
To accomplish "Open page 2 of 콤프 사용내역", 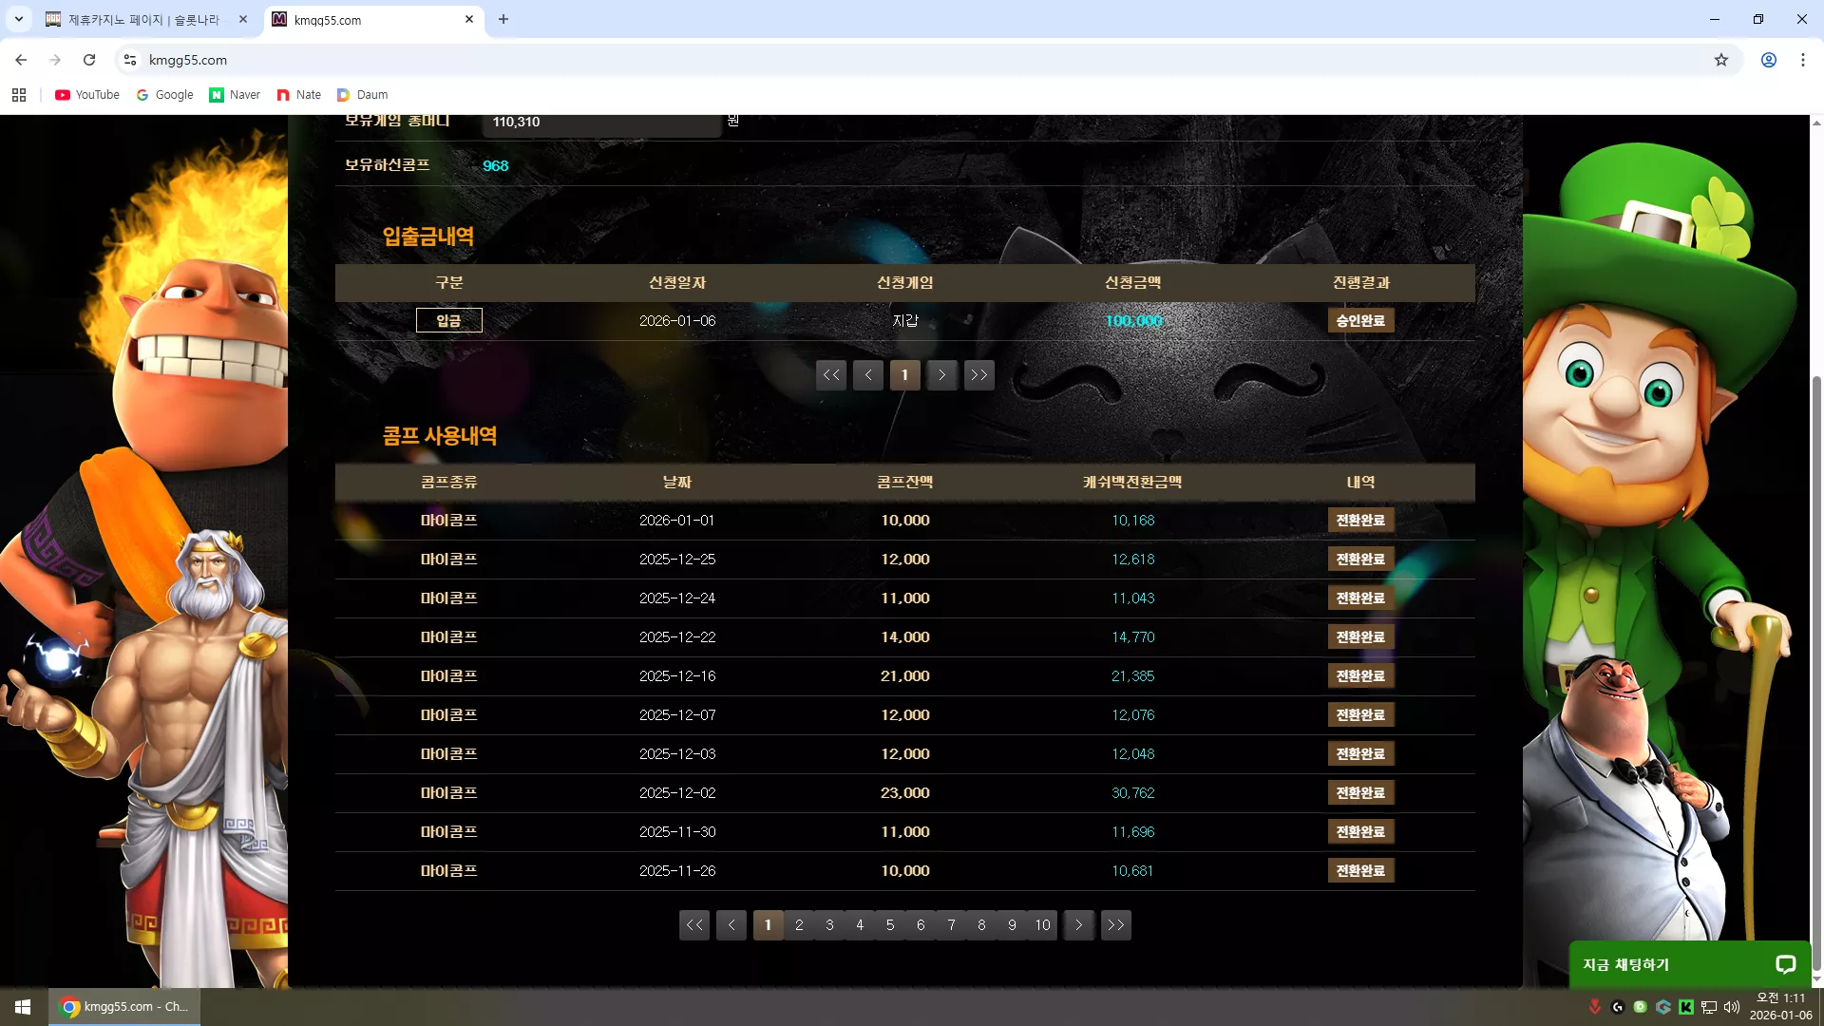I will 799,925.
